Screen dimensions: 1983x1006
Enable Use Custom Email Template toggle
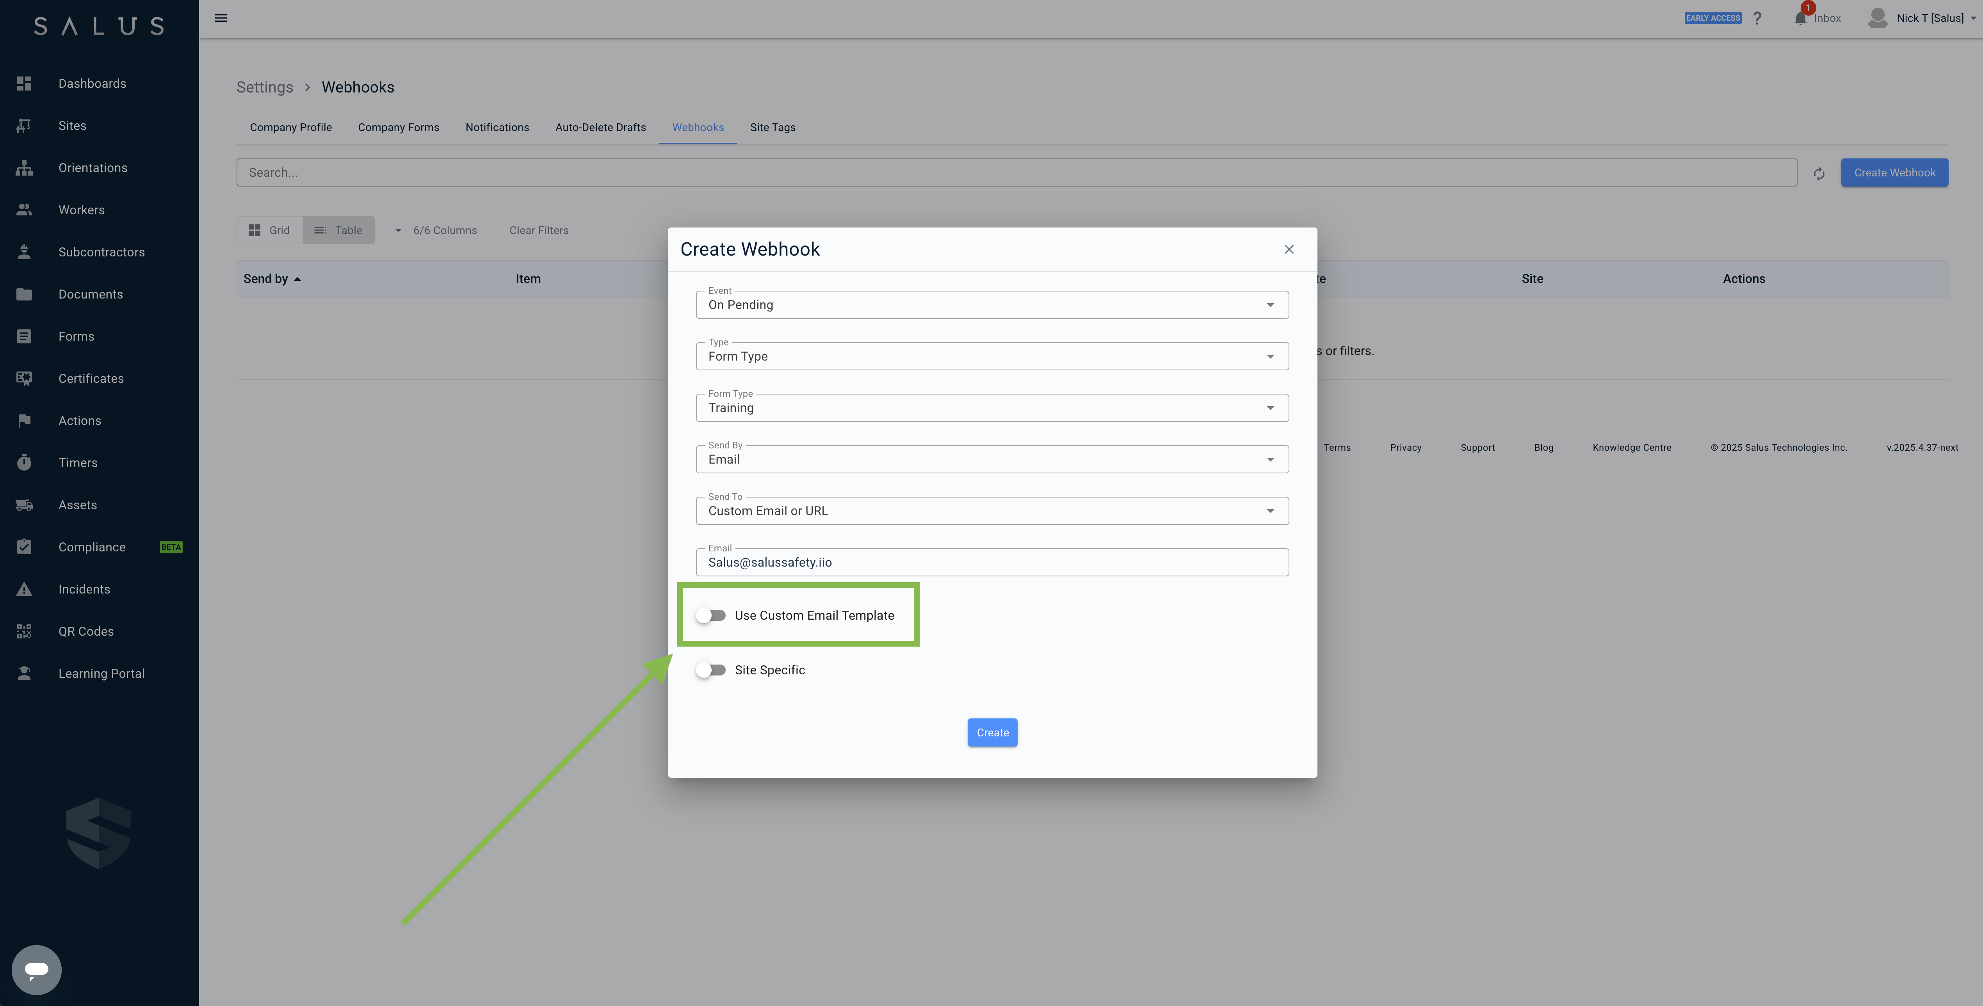(710, 615)
